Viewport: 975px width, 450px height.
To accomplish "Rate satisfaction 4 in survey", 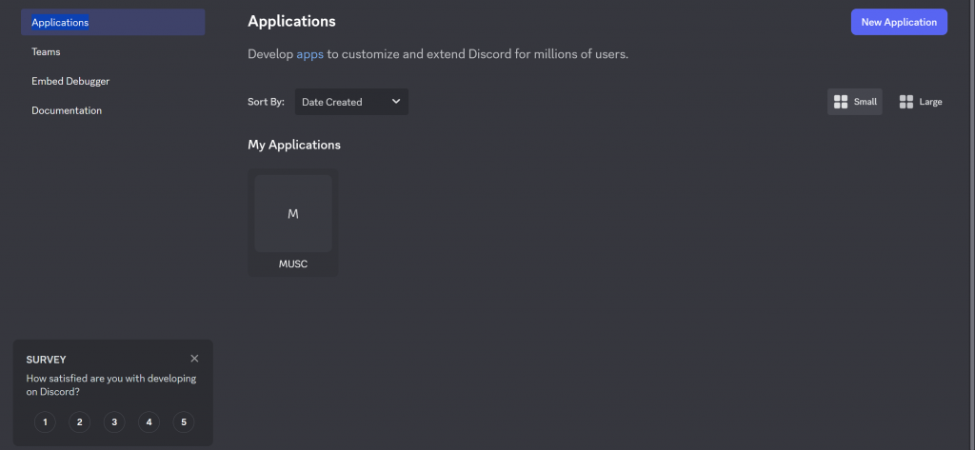I will 149,421.
